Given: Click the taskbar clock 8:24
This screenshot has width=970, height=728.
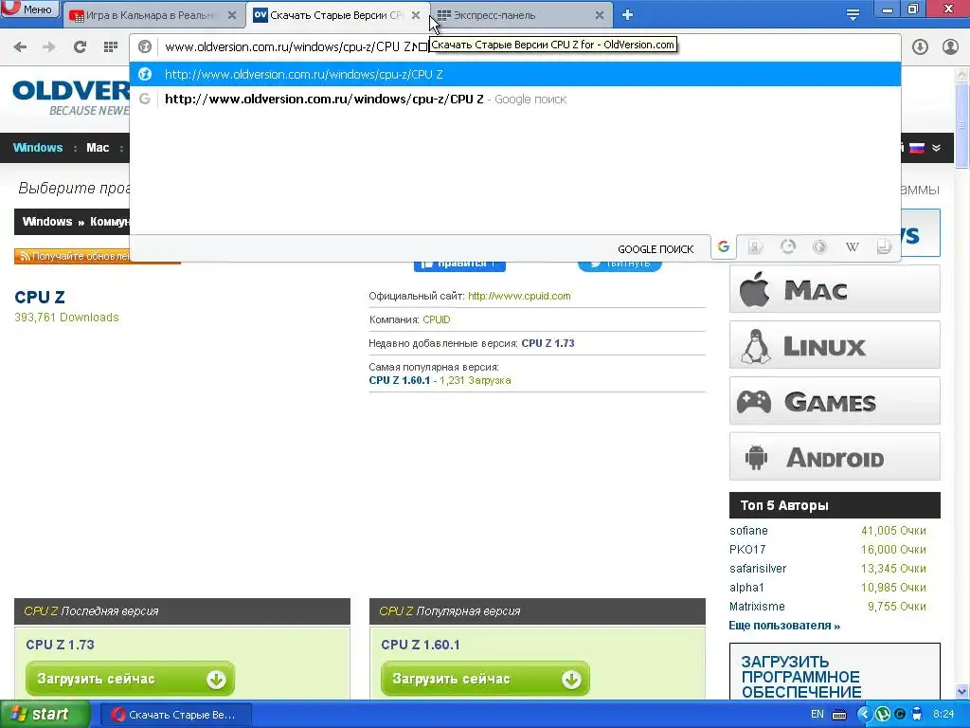Looking at the screenshot, I should coord(944,715).
